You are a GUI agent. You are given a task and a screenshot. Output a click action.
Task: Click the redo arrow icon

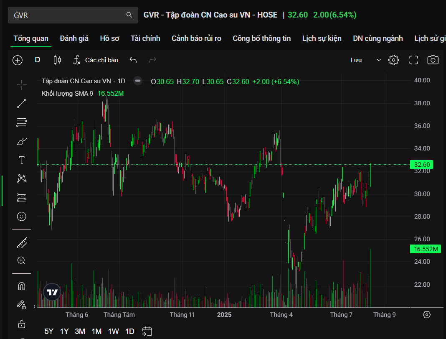click(153, 60)
